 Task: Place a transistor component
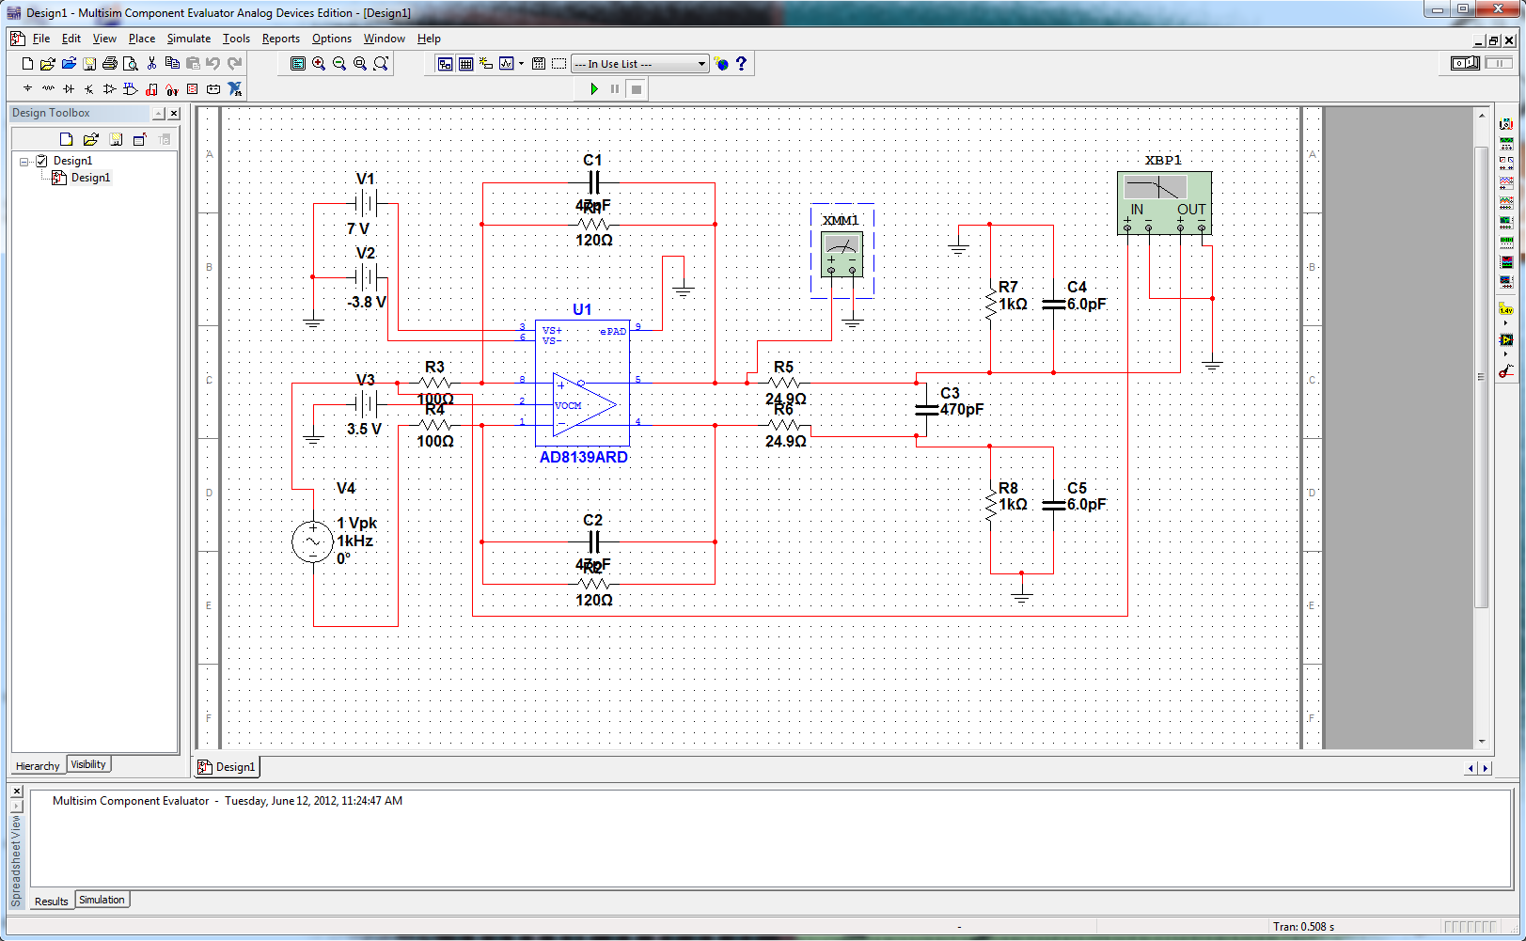coord(89,89)
